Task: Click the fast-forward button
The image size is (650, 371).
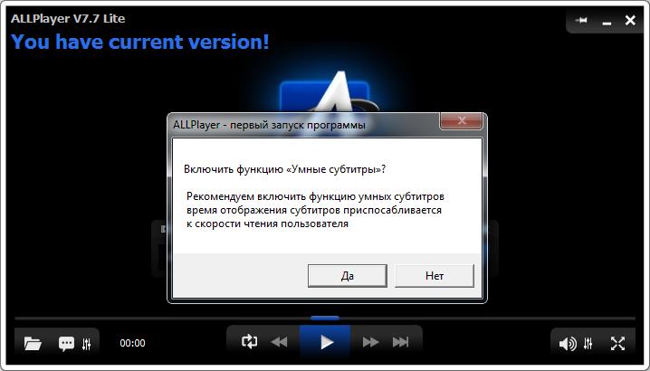Action: pos(370,342)
